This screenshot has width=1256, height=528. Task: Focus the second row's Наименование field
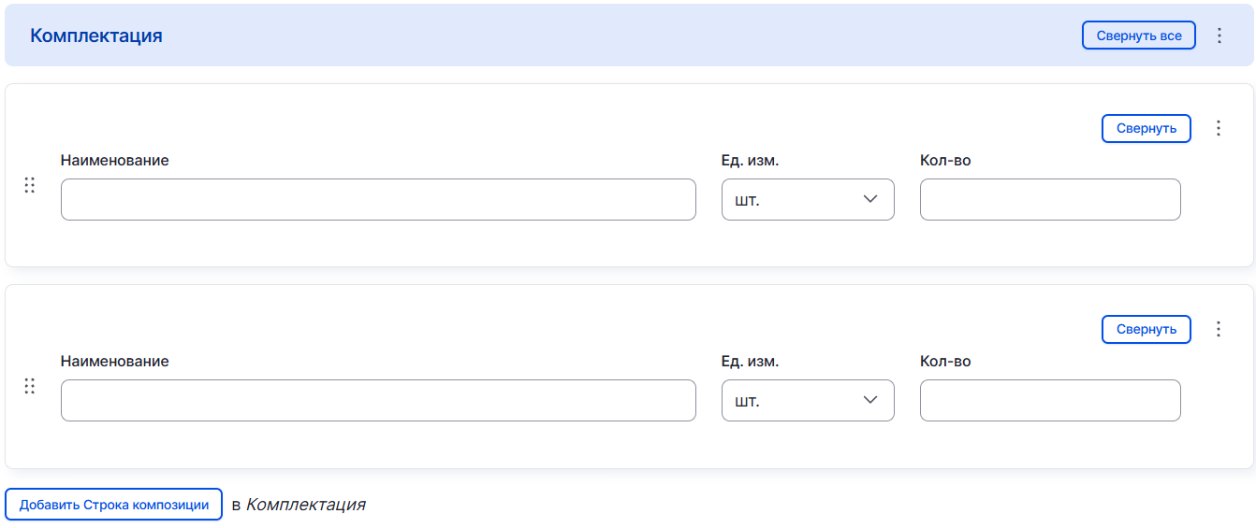378,401
